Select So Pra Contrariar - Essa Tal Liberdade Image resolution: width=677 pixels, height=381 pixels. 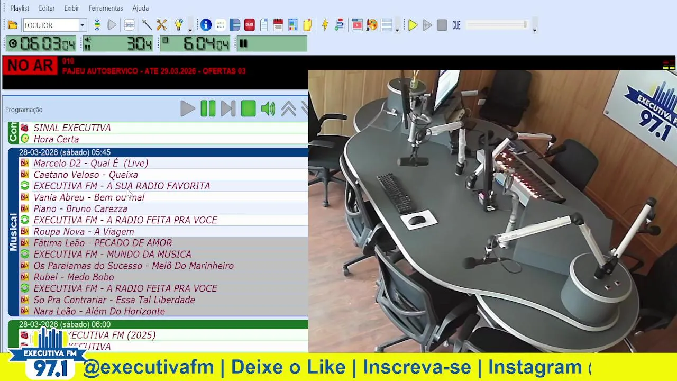click(x=163, y=300)
